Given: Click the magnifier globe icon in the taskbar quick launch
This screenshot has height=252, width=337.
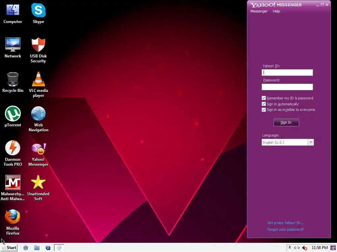Looking at the screenshot, I should (x=48, y=248).
